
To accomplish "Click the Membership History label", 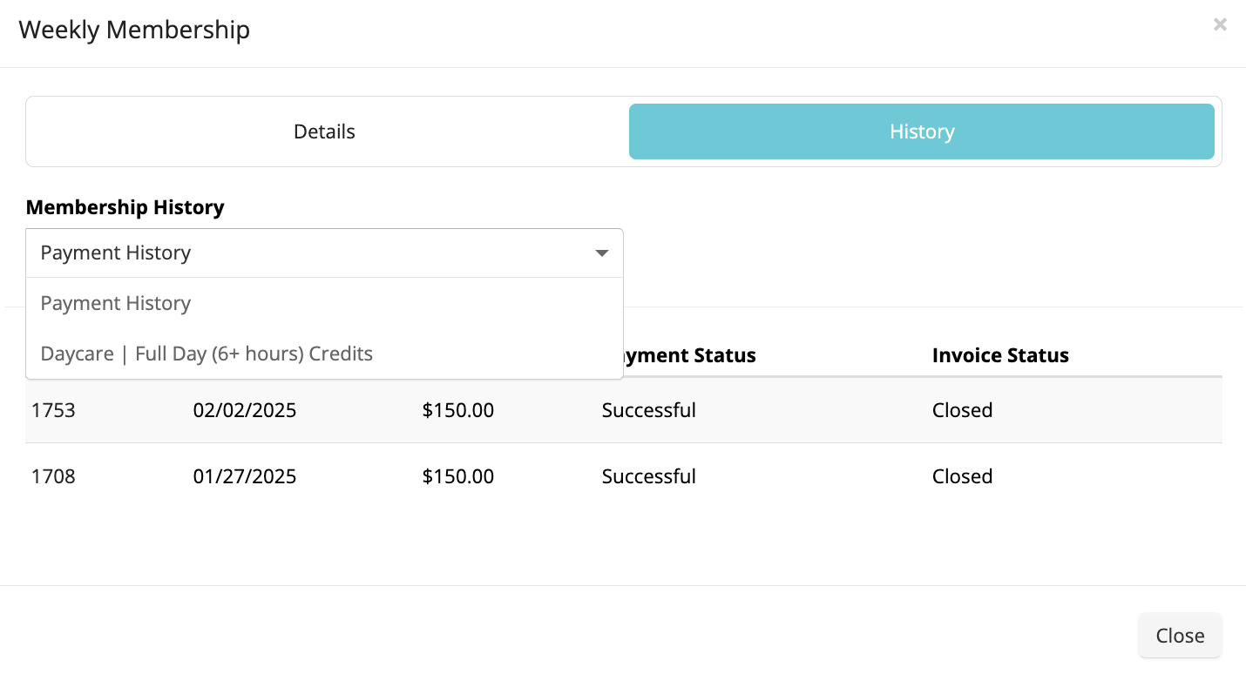I will tap(125, 207).
